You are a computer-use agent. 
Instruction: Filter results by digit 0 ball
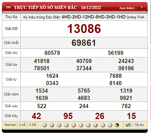(45, 125)
